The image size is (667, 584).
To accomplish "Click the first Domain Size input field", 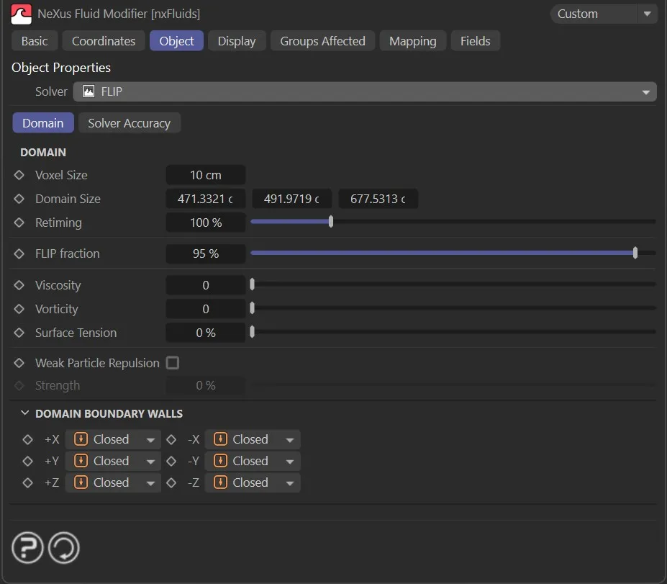I will coord(205,199).
